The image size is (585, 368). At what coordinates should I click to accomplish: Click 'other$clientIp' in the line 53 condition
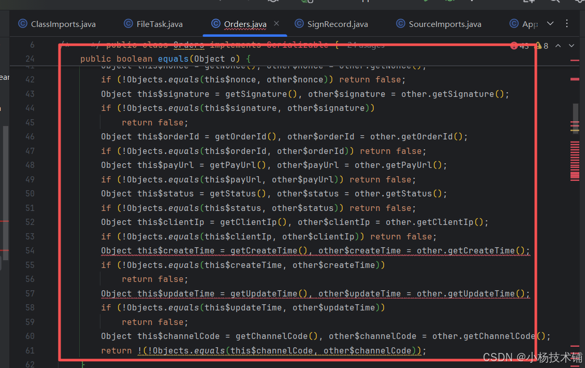pos(318,237)
